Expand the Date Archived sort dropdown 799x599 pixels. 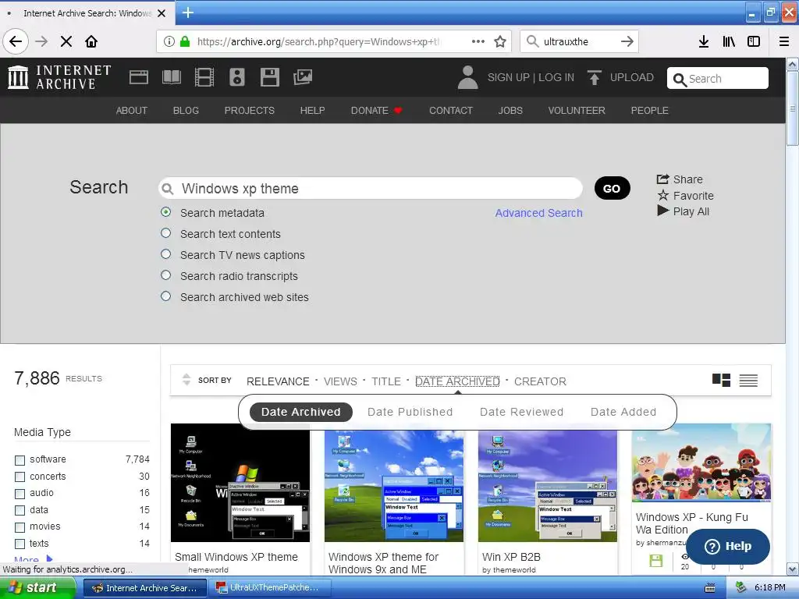pyautogui.click(x=457, y=381)
